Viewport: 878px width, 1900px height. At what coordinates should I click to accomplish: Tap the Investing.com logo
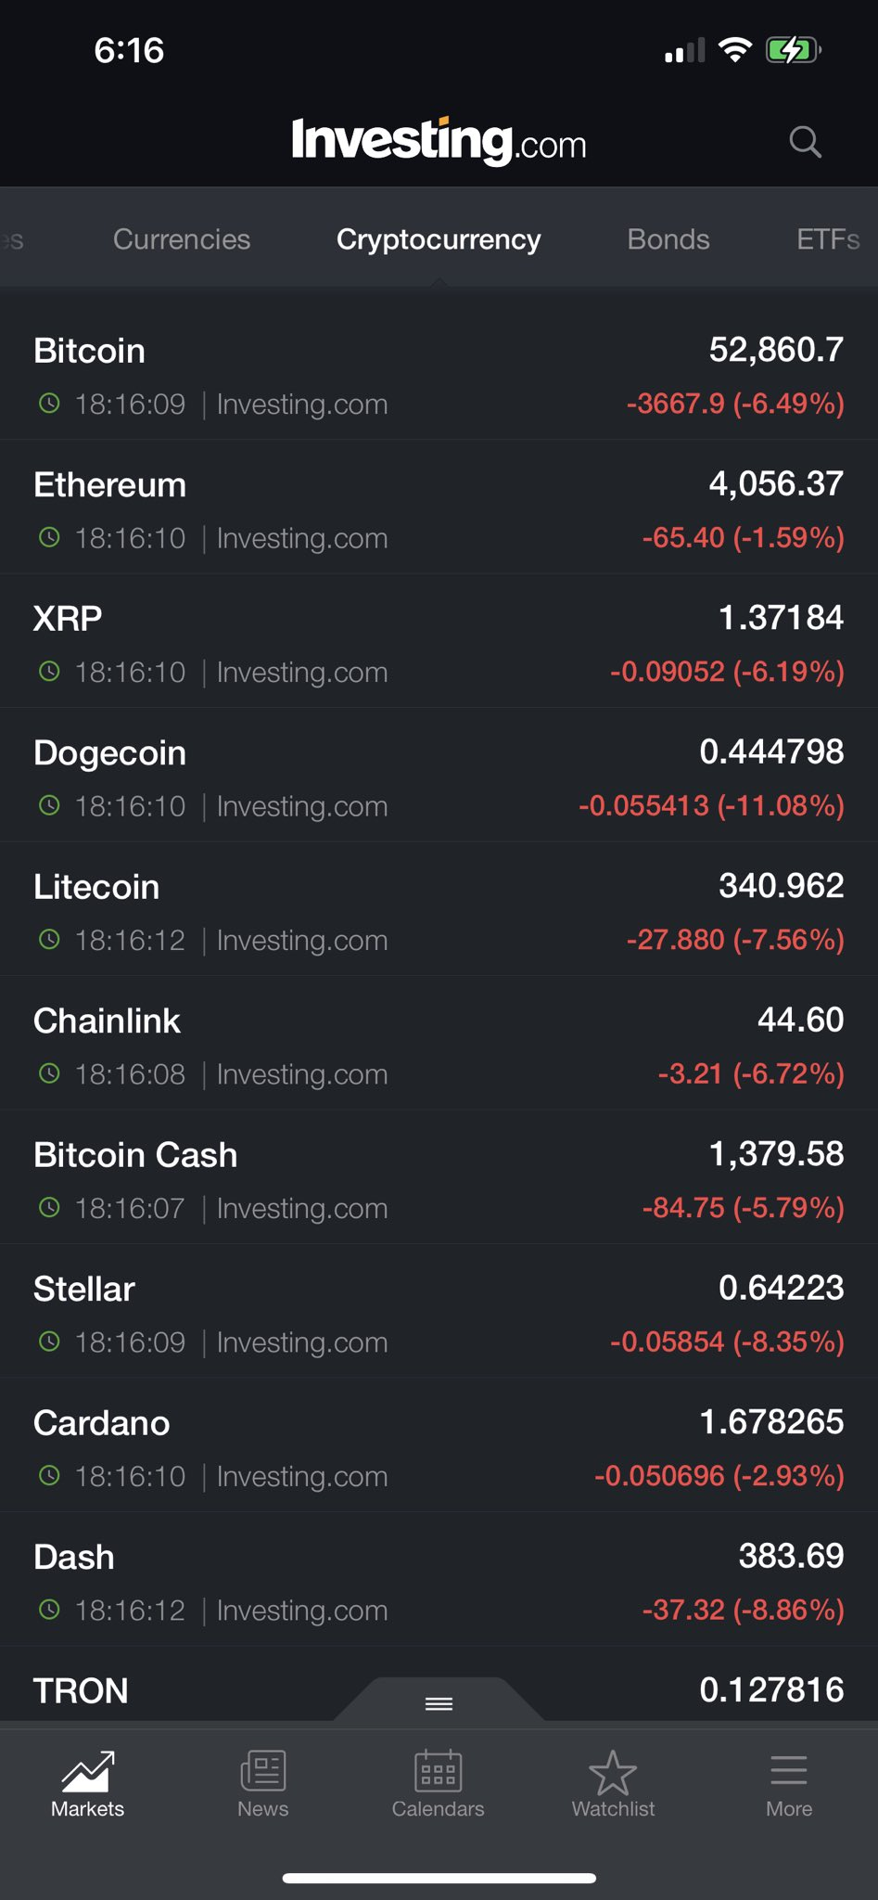point(439,142)
